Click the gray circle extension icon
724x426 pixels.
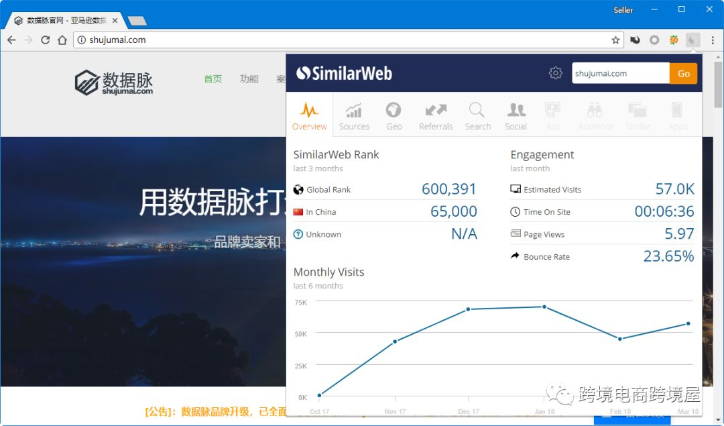point(654,40)
